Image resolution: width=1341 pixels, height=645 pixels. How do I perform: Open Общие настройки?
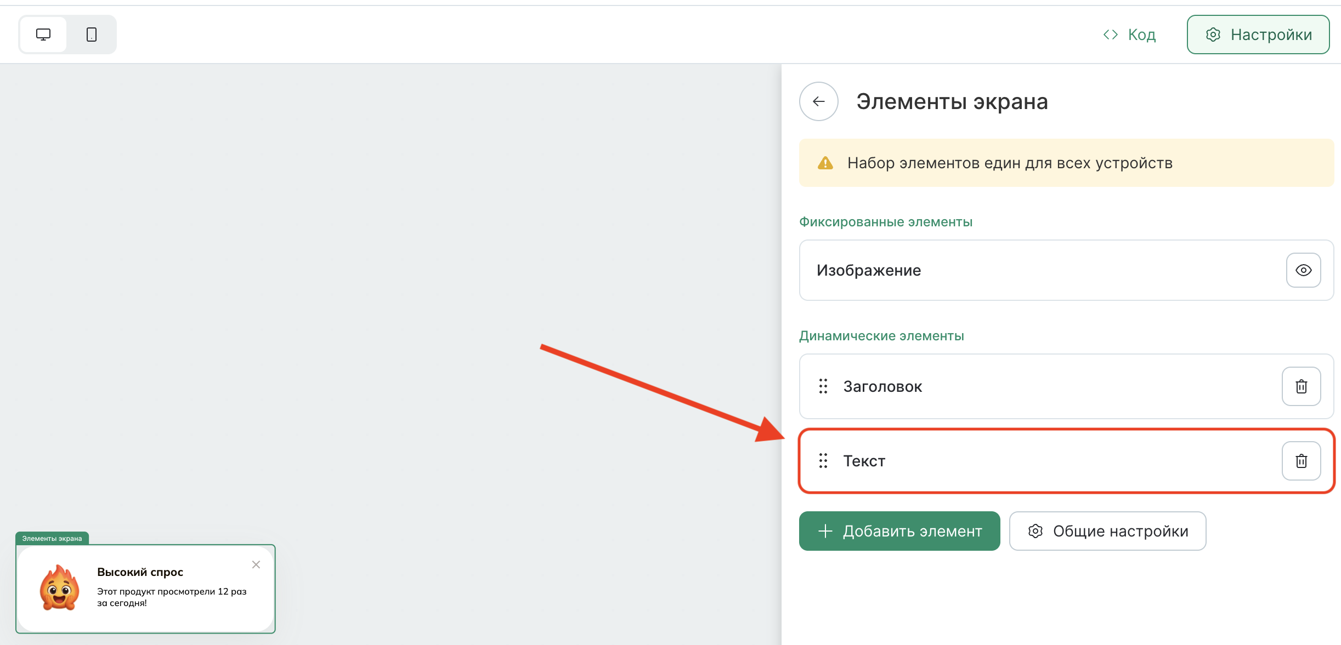click(1107, 531)
